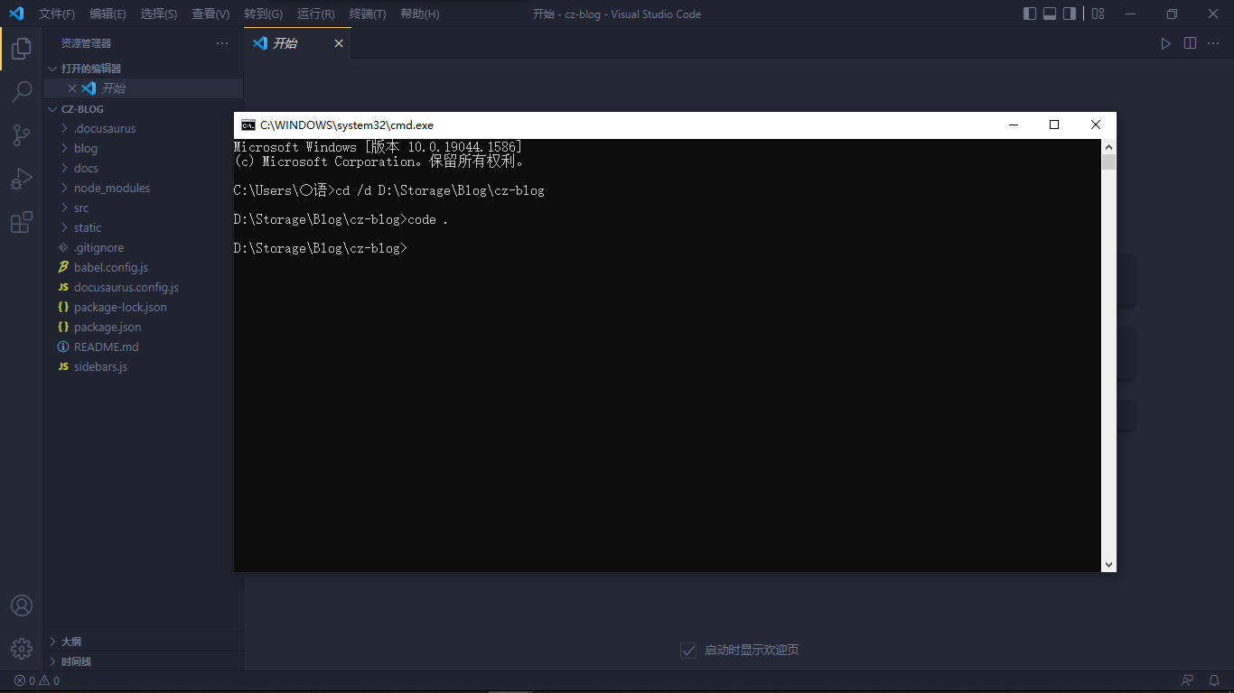Select the 开始 editor tab

tap(297, 43)
